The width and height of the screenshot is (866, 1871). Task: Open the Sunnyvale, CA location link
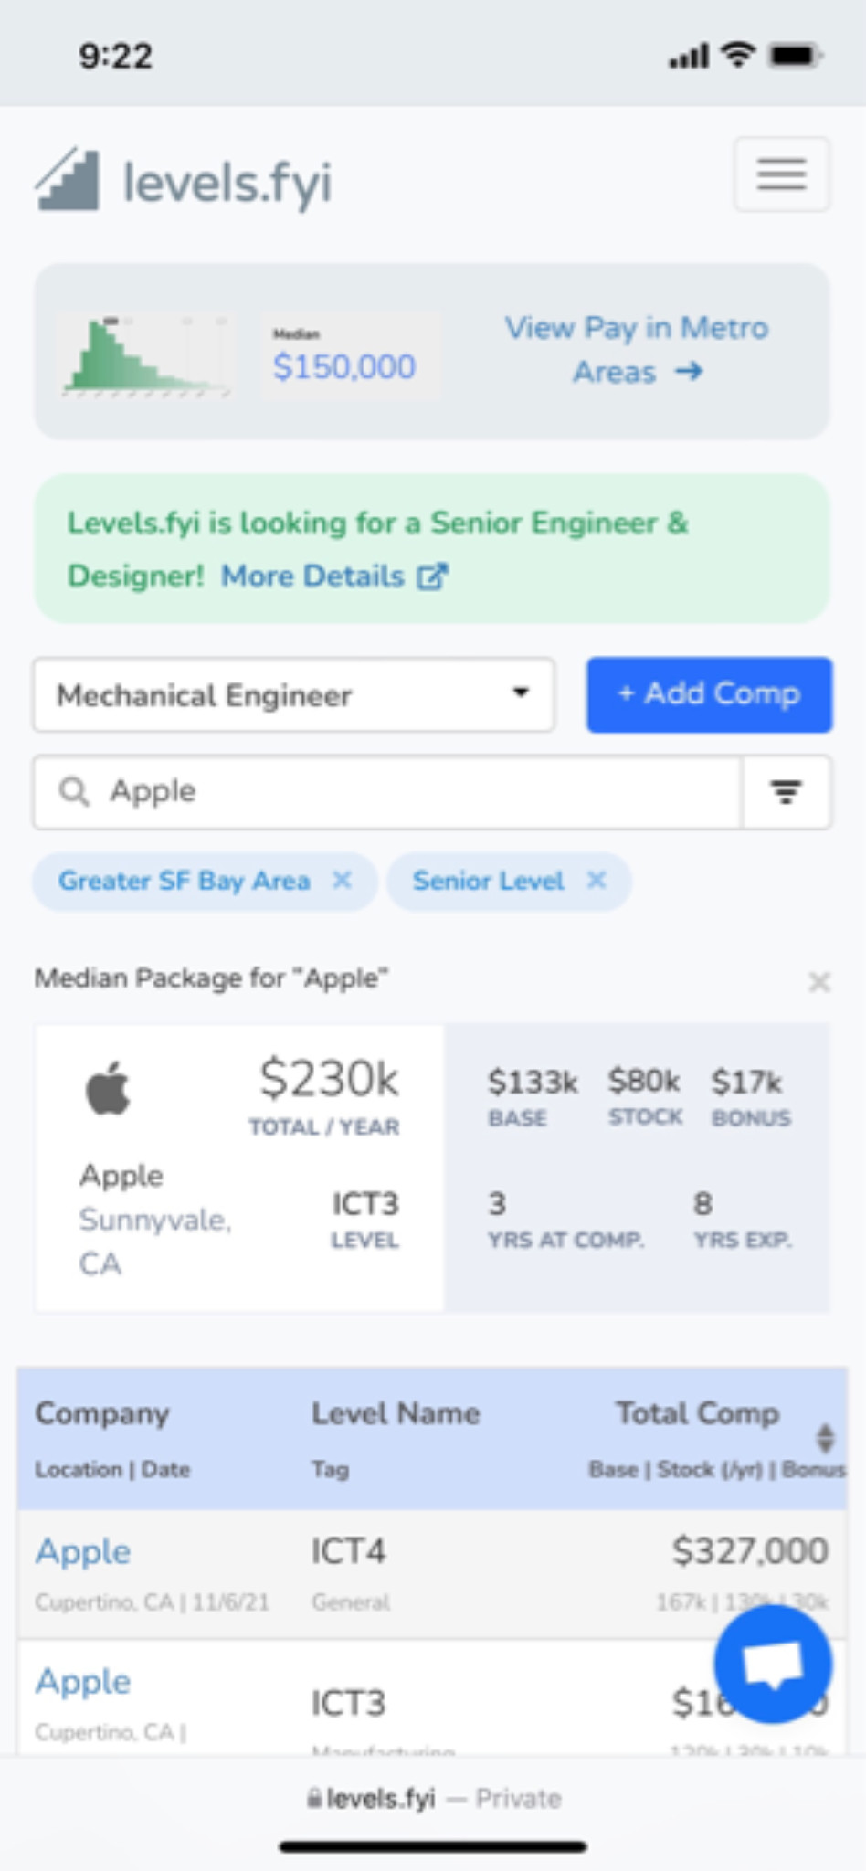pyautogui.click(x=154, y=1242)
